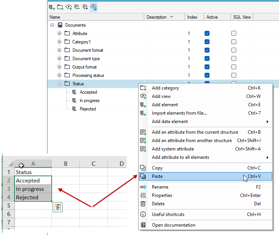
Task: Click the Open documentation book icon
Action: pos(143,225)
